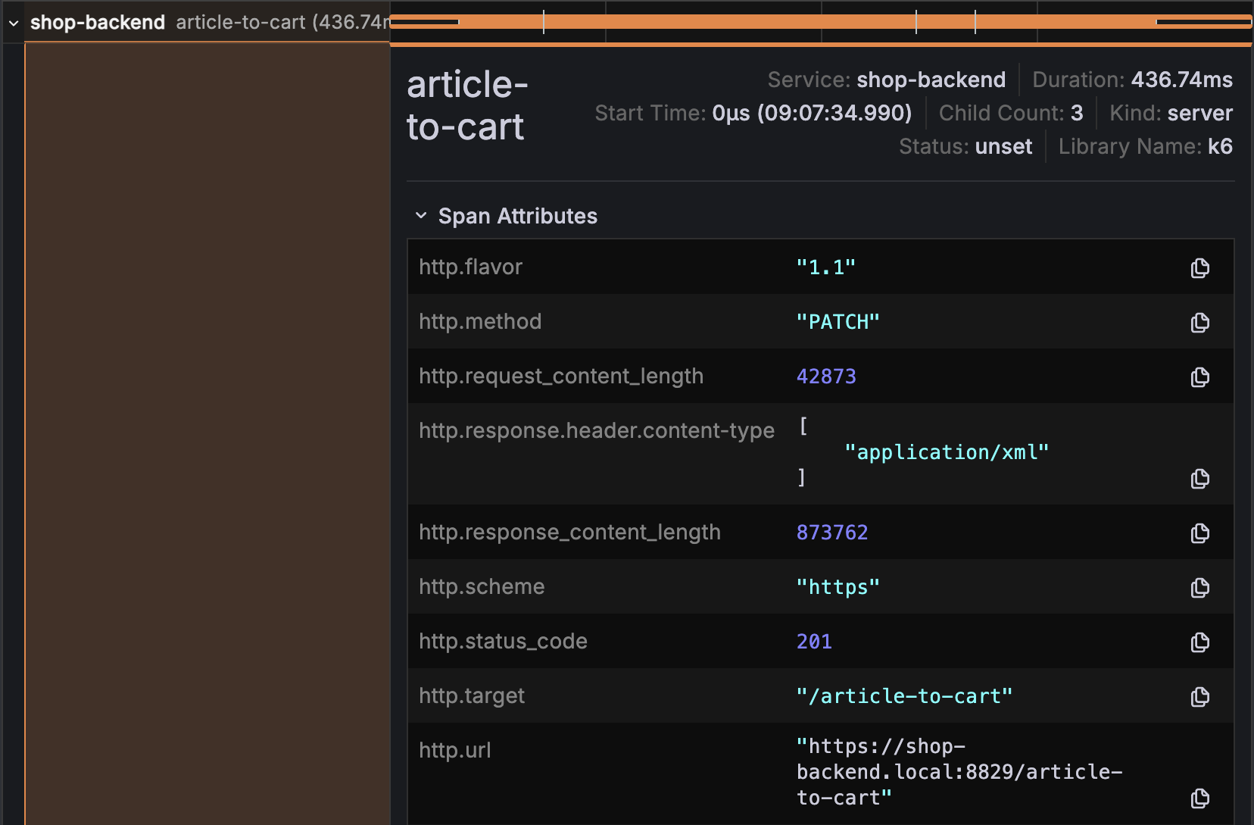Copy the /article-to-cart target value
The width and height of the screenshot is (1254, 825).
(1200, 696)
